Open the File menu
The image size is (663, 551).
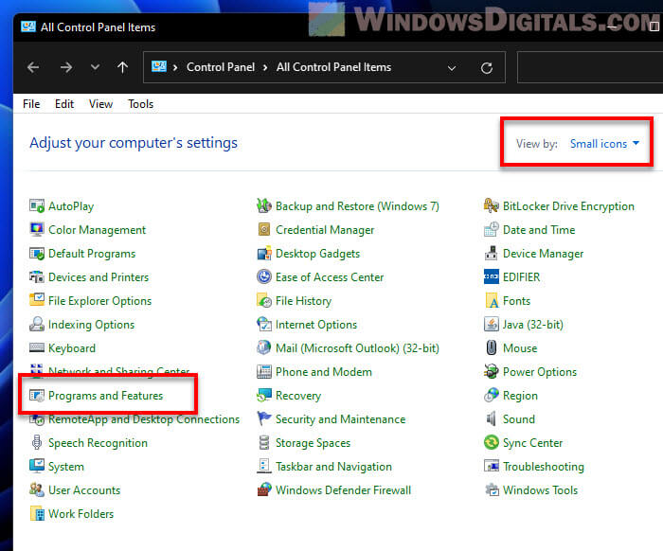[31, 104]
